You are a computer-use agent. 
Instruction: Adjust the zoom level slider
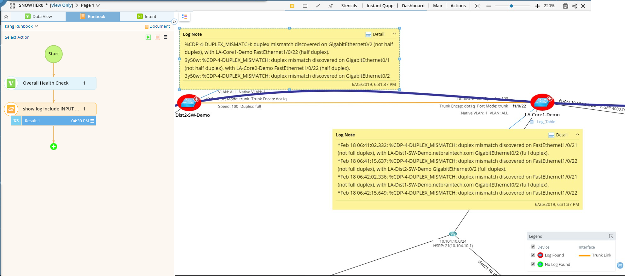click(x=511, y=6)
